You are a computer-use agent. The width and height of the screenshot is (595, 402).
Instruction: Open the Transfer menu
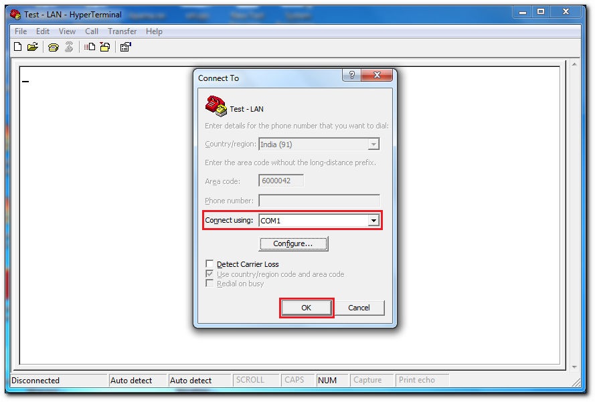122,31
